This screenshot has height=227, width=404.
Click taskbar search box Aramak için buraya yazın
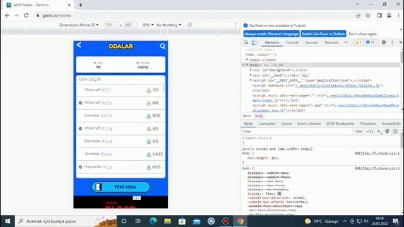click(66, 221)
